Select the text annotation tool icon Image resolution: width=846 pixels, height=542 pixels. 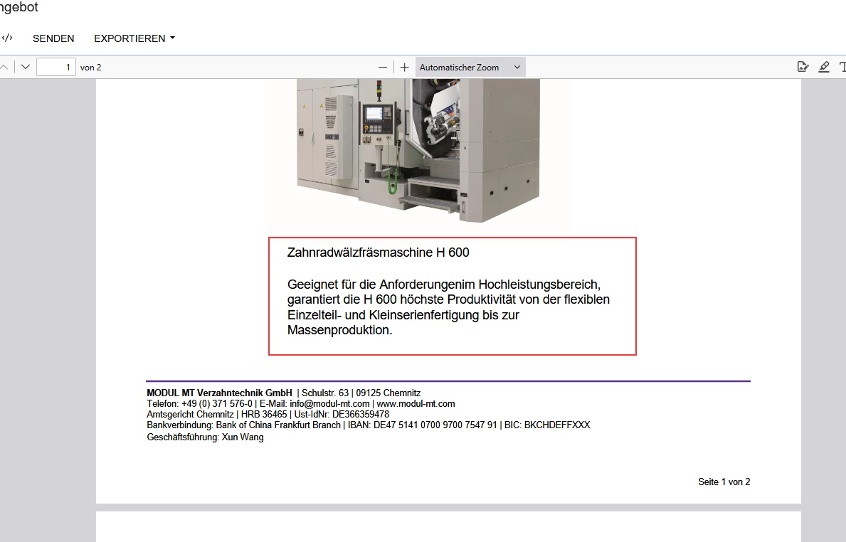tap(842, 67)
